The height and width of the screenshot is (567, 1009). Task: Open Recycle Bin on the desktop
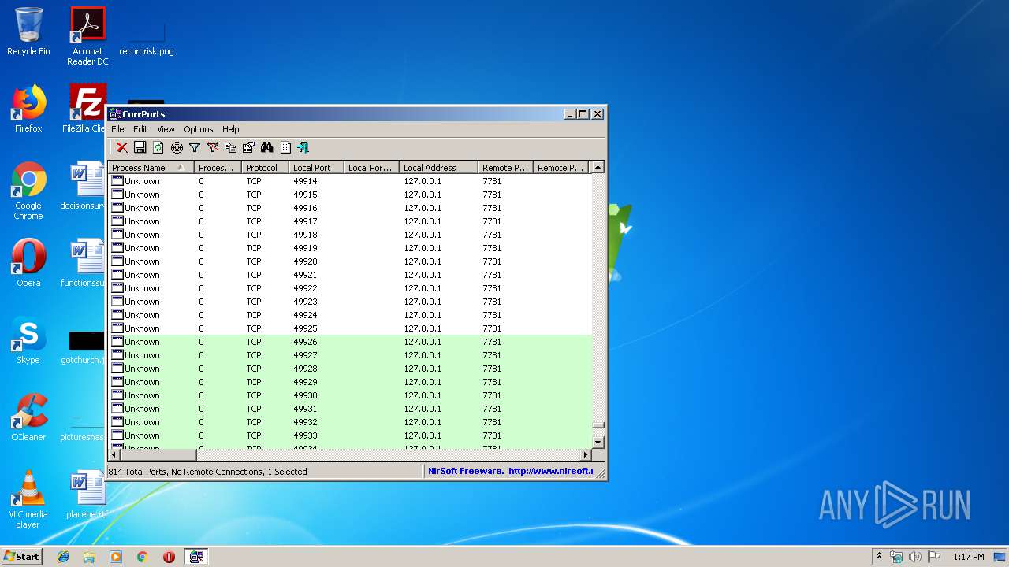pyautogui.click(x=28, y=31)
